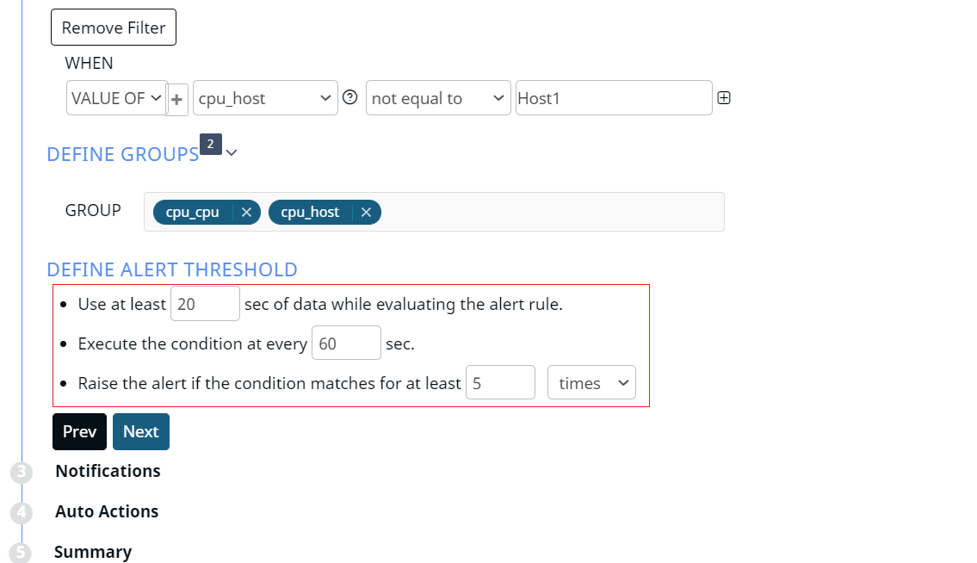Click the Remove Filter button

point(114,28)
